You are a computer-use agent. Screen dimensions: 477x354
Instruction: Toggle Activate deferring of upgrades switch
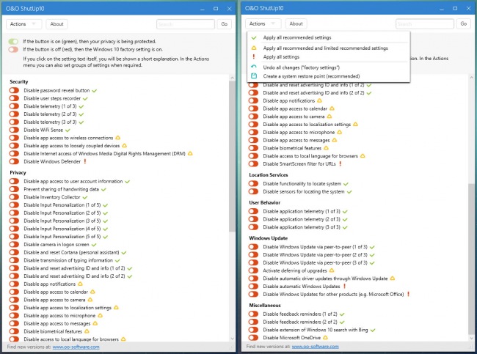(x=253, y=270)
